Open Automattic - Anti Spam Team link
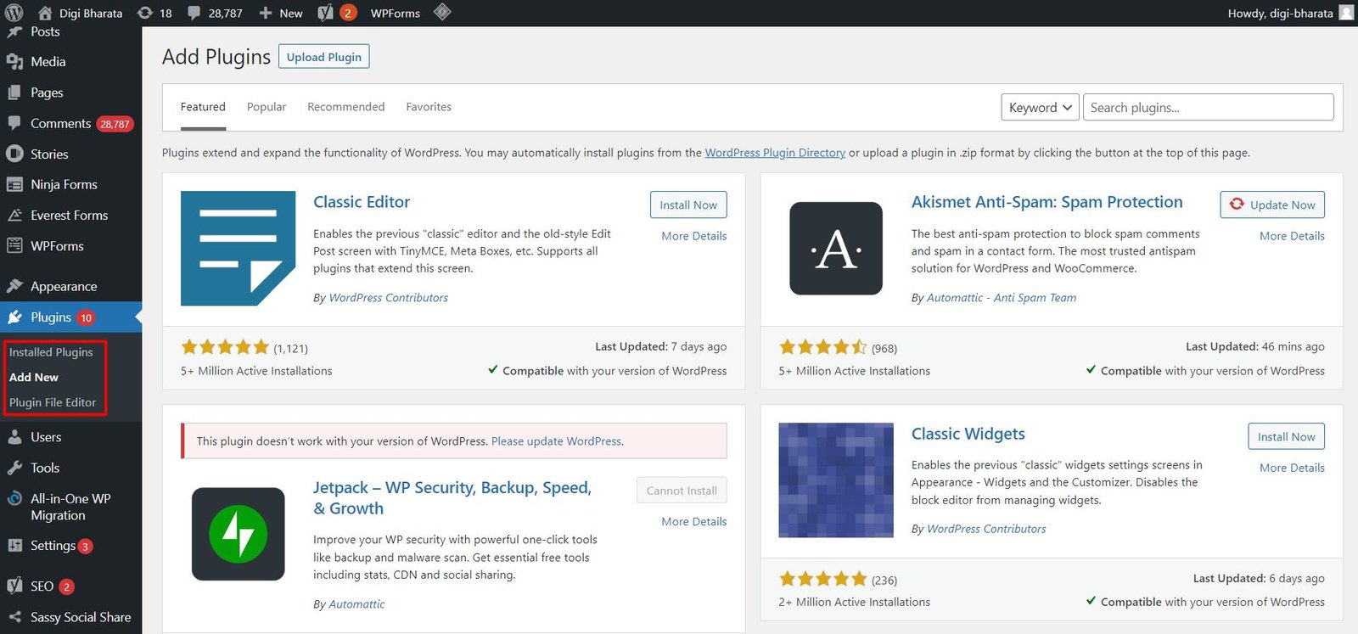Screen dimensions: 1358x634 tap(1002, 298)
